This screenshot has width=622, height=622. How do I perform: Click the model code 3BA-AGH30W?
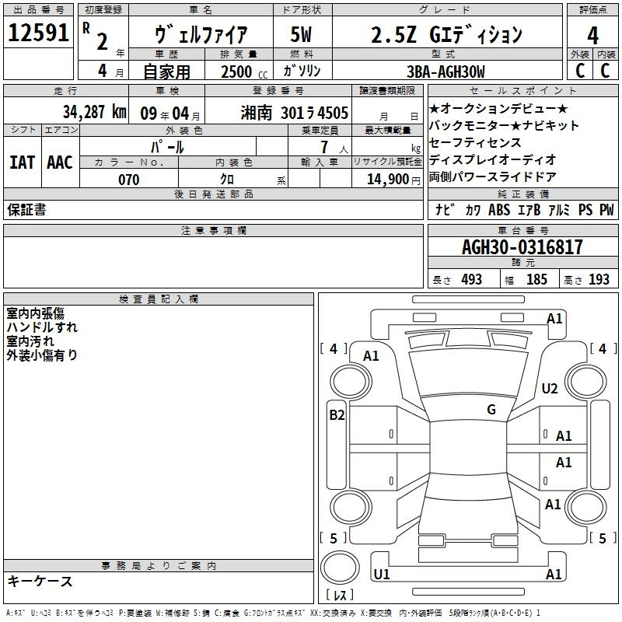click(x=445, y=72)
